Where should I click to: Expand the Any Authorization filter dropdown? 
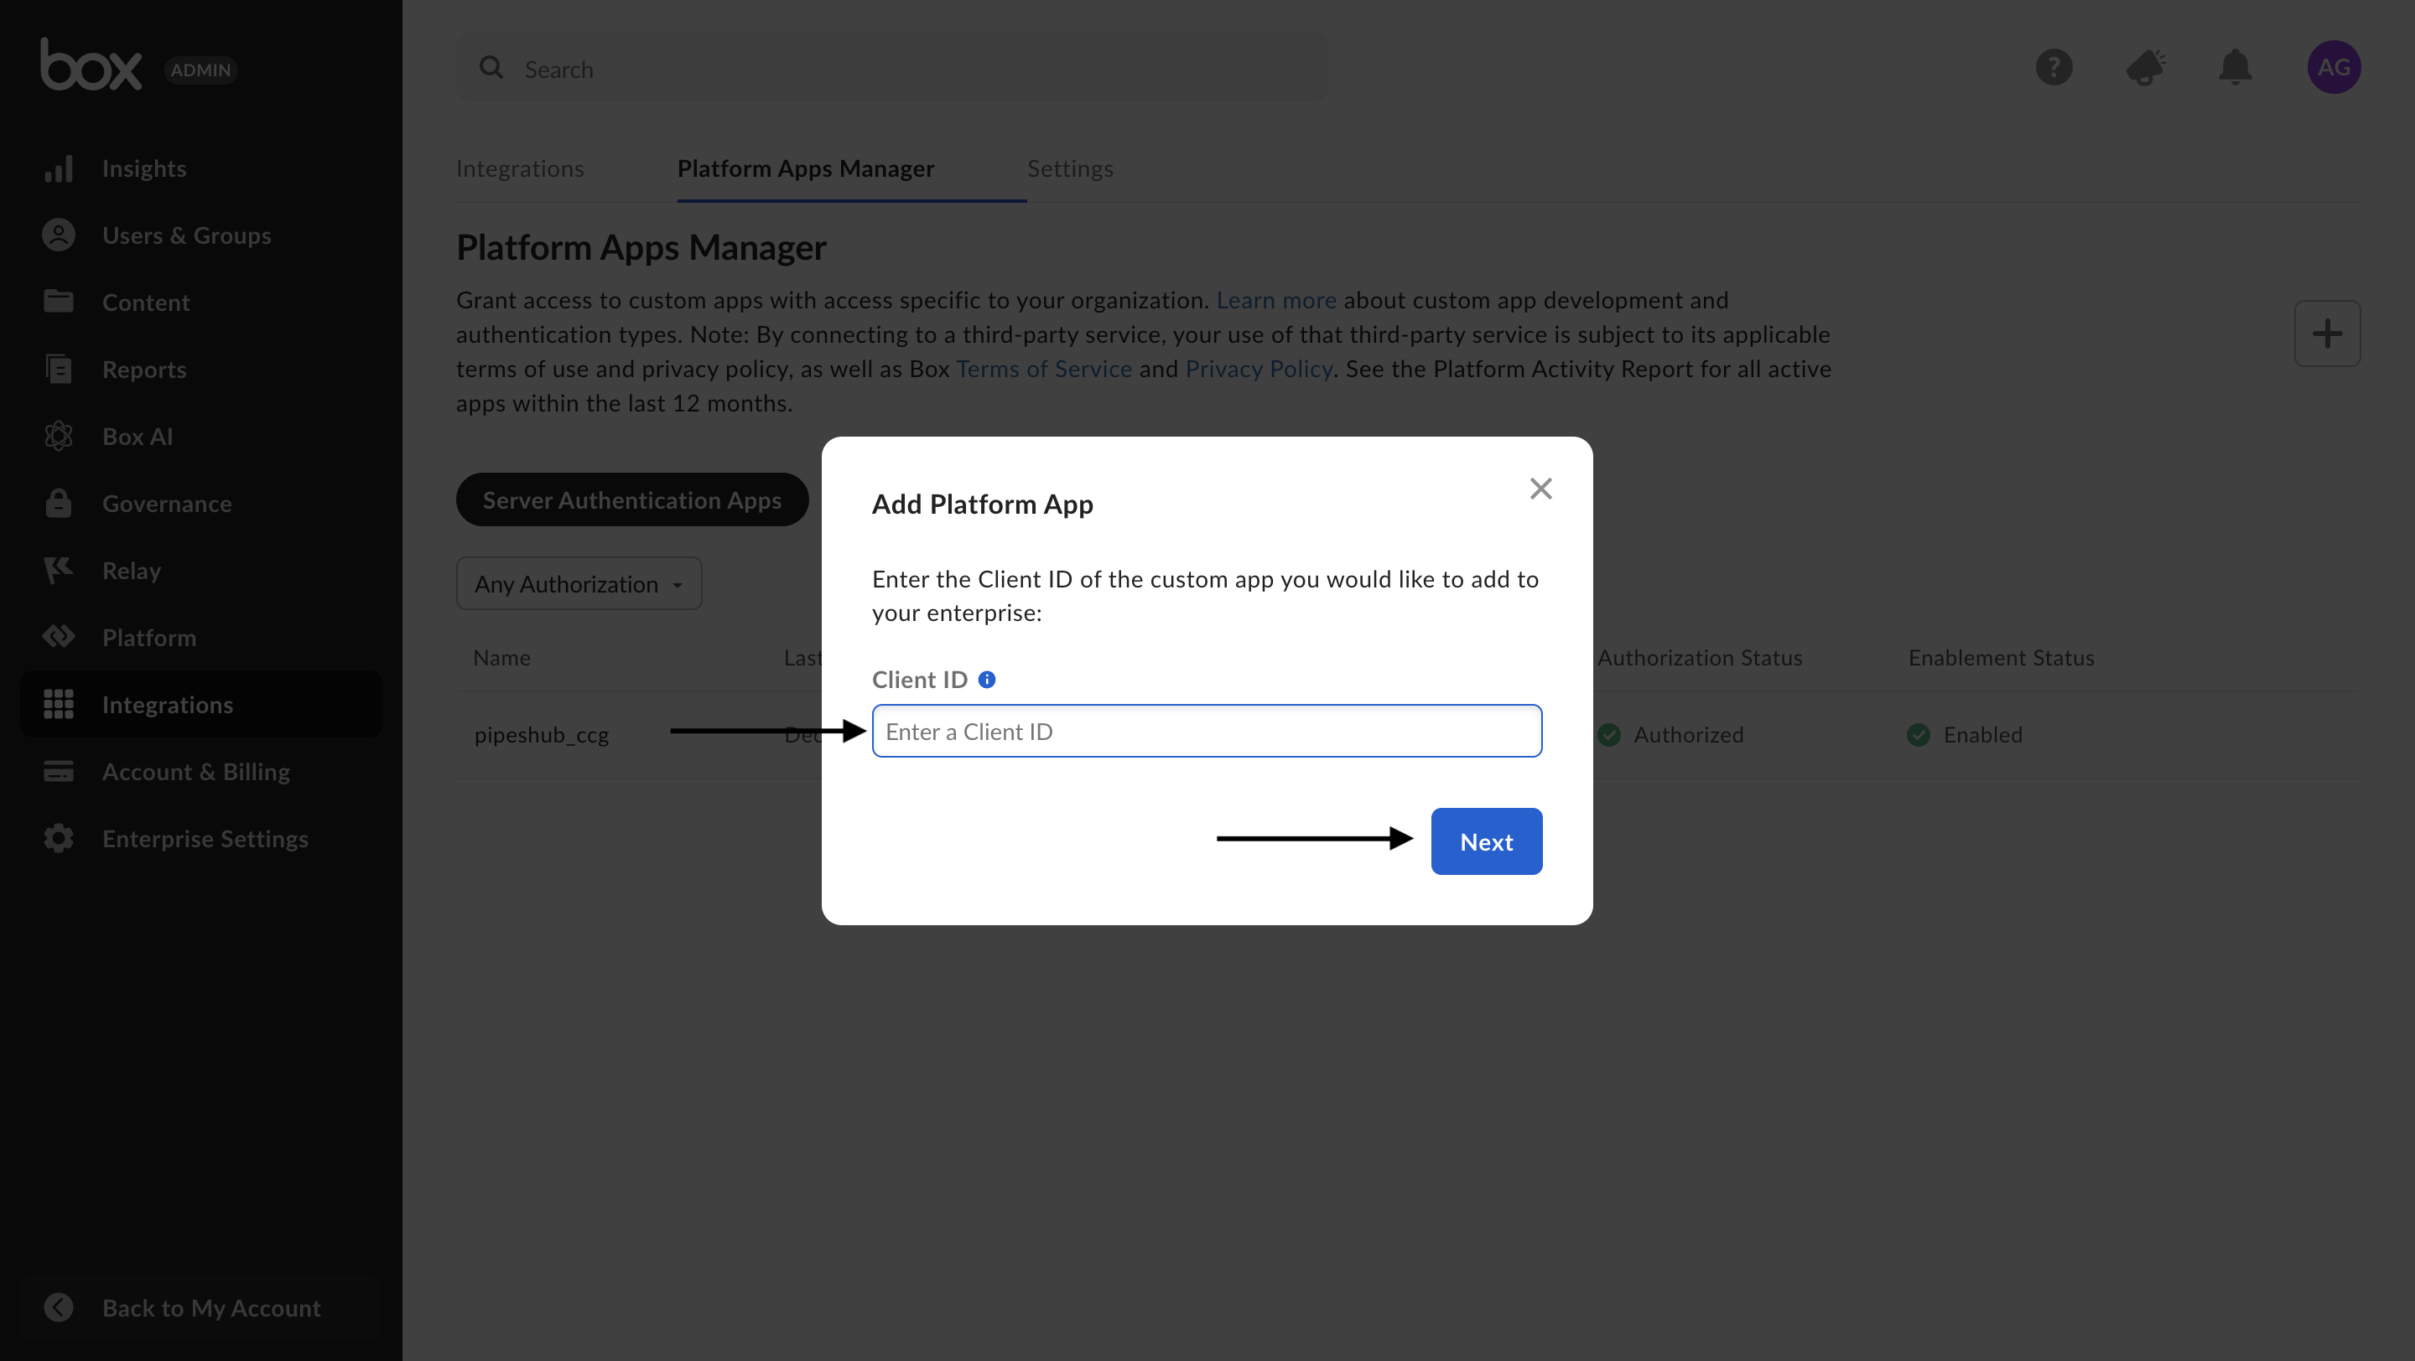[579, 583]
